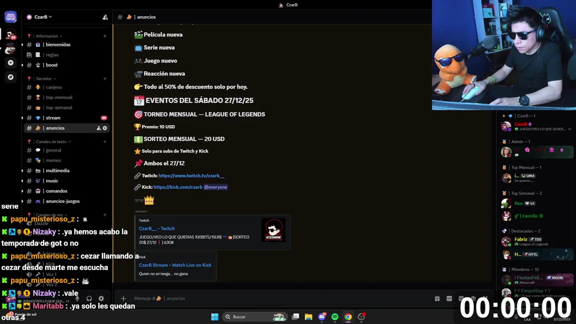Add channel to Canales de voz
The height and width of the screenshot is (324, 576).
pos(105,215)
